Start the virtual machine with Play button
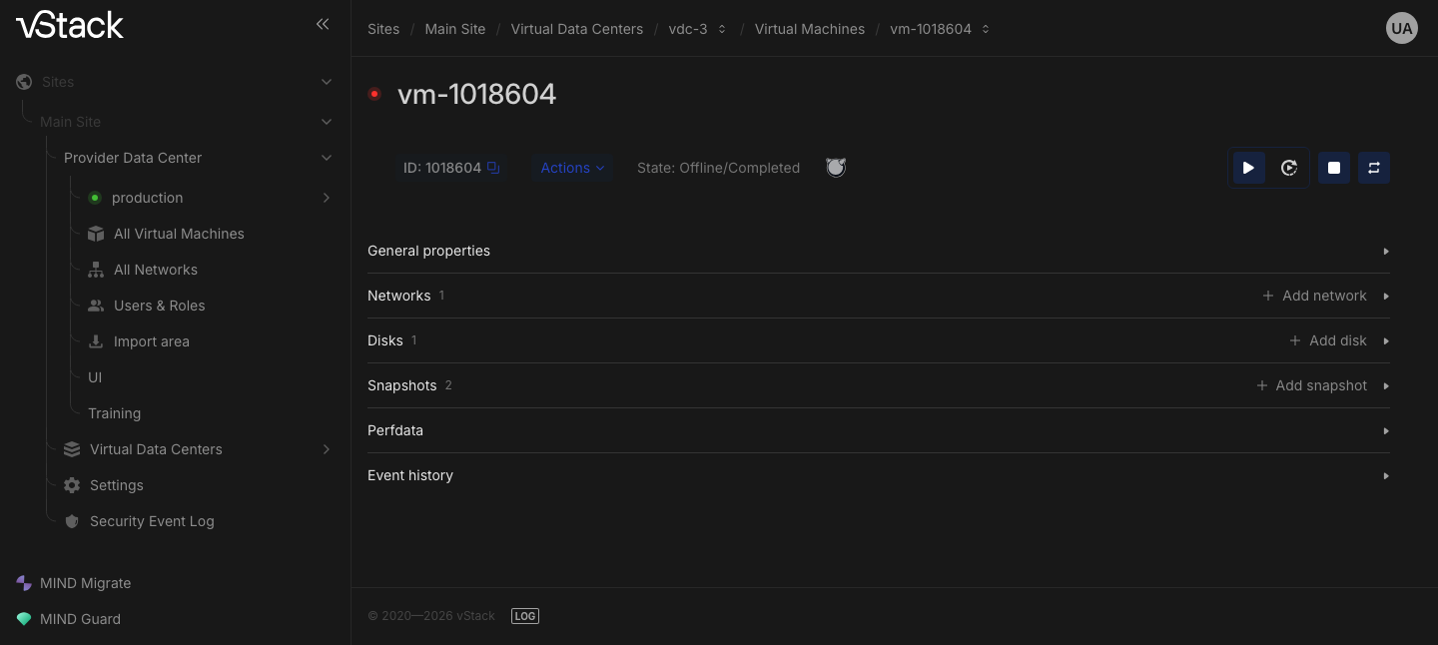The image size is (1438, 645). tap(1248, 168)
